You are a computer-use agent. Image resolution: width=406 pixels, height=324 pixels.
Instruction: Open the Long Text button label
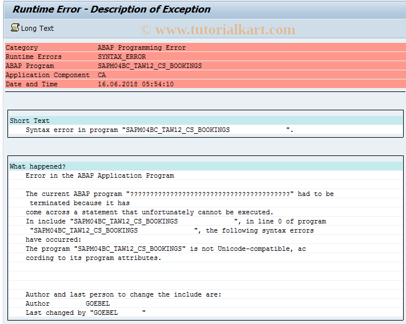click(37, 28)
